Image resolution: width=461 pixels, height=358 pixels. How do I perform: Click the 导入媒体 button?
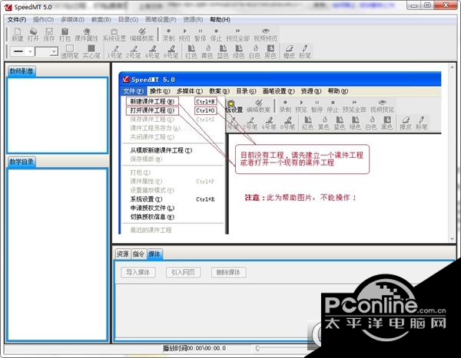click(x=138, y=272)
